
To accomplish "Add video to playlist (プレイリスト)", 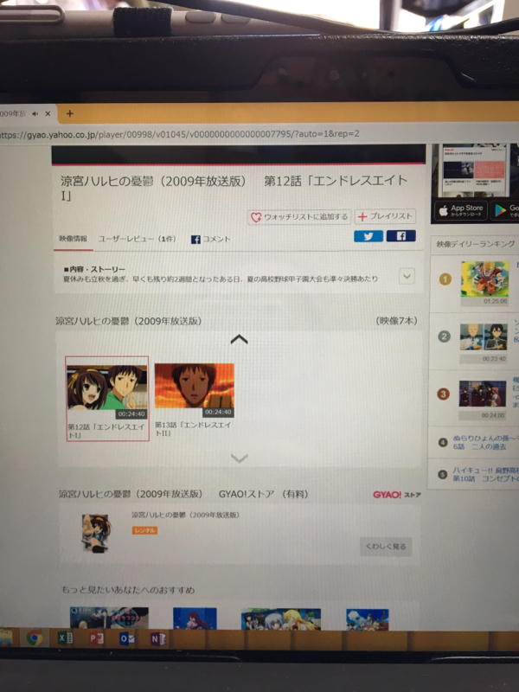I will pos(385,216).
